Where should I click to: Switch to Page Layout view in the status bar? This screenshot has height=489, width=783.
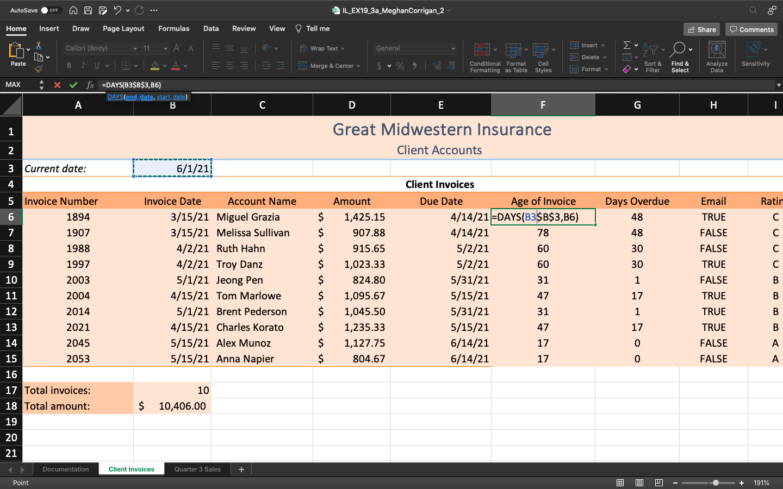pyautogui.click(x=639, y=483)
